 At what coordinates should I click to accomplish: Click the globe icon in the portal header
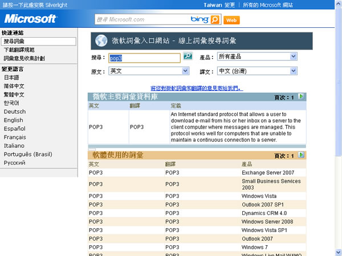point(101,40)
